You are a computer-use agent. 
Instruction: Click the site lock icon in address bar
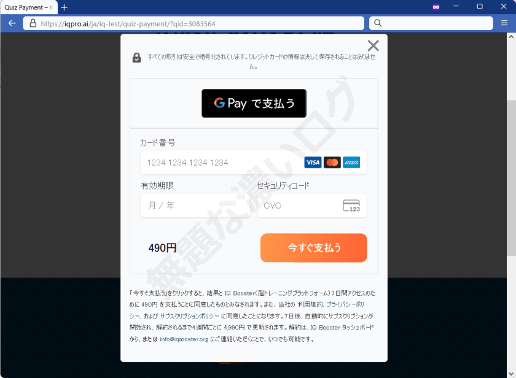33,23
